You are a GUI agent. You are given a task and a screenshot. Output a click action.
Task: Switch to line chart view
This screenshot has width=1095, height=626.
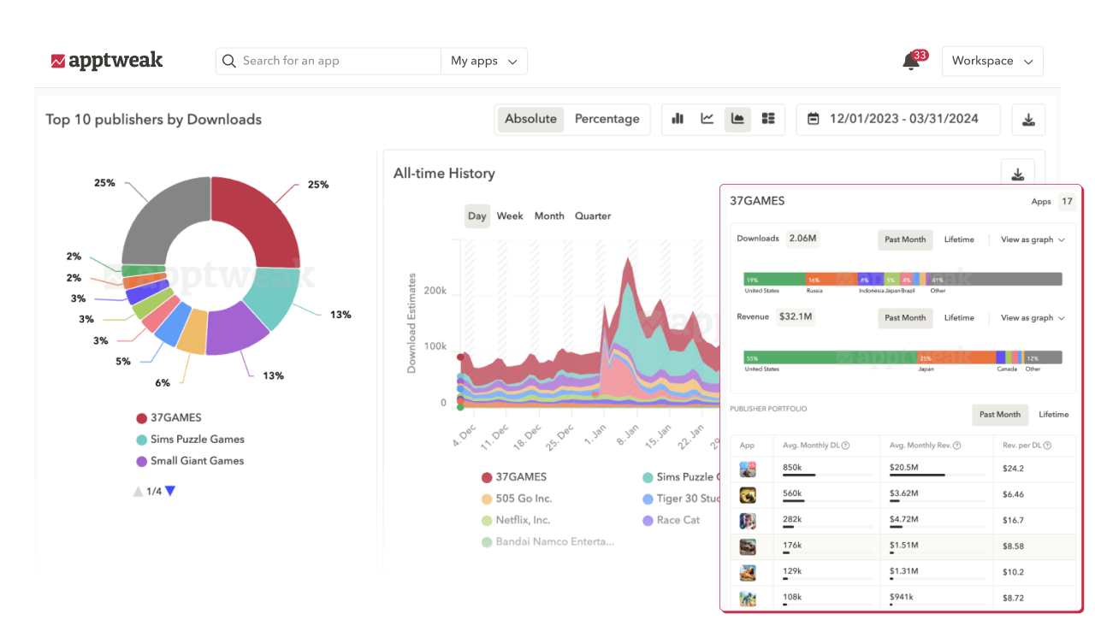click(x=707, y=119)
